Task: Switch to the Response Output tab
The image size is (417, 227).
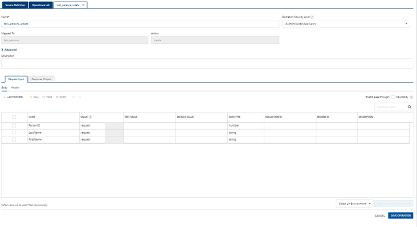Action: point(41,79)
